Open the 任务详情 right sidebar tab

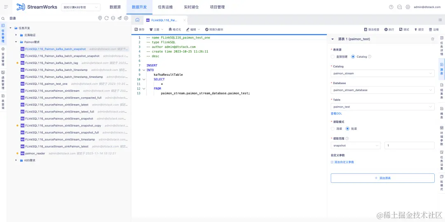[442, 46]
